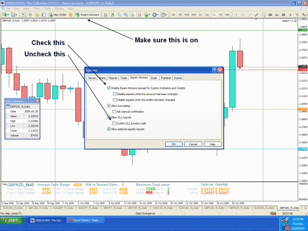Switch to the Events tab in Options
The height and width of the screenshot is (231, 308).
tap(178, 78)
